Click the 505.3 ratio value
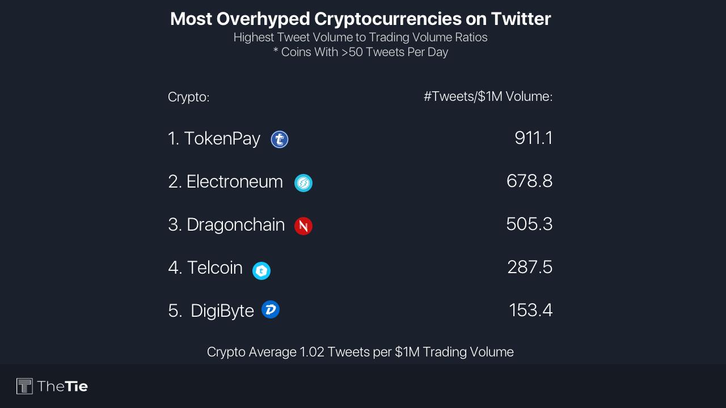Viewport: 726px width, 408px height. click(530, 224)
